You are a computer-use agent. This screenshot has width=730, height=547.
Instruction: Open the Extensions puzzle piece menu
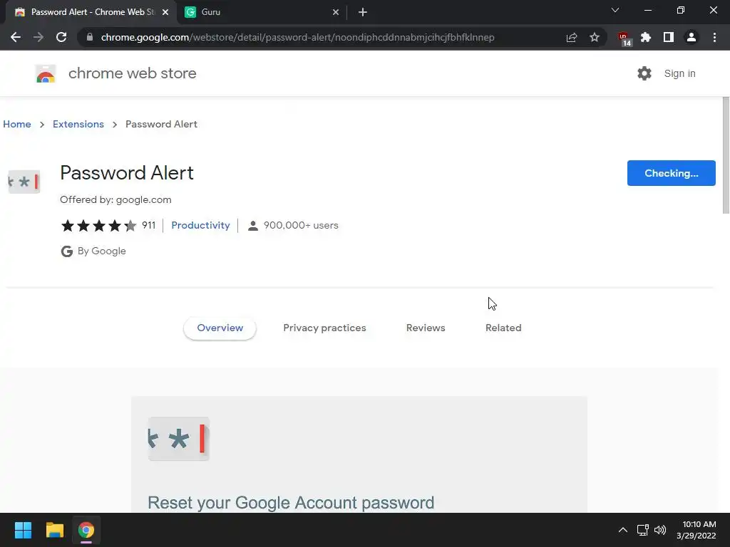646,37
